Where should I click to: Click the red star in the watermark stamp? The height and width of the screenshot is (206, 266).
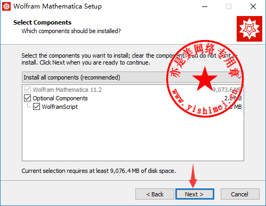(205, 79)
